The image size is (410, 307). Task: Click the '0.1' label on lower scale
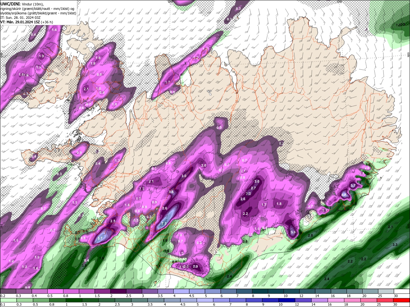click(3, 305)
